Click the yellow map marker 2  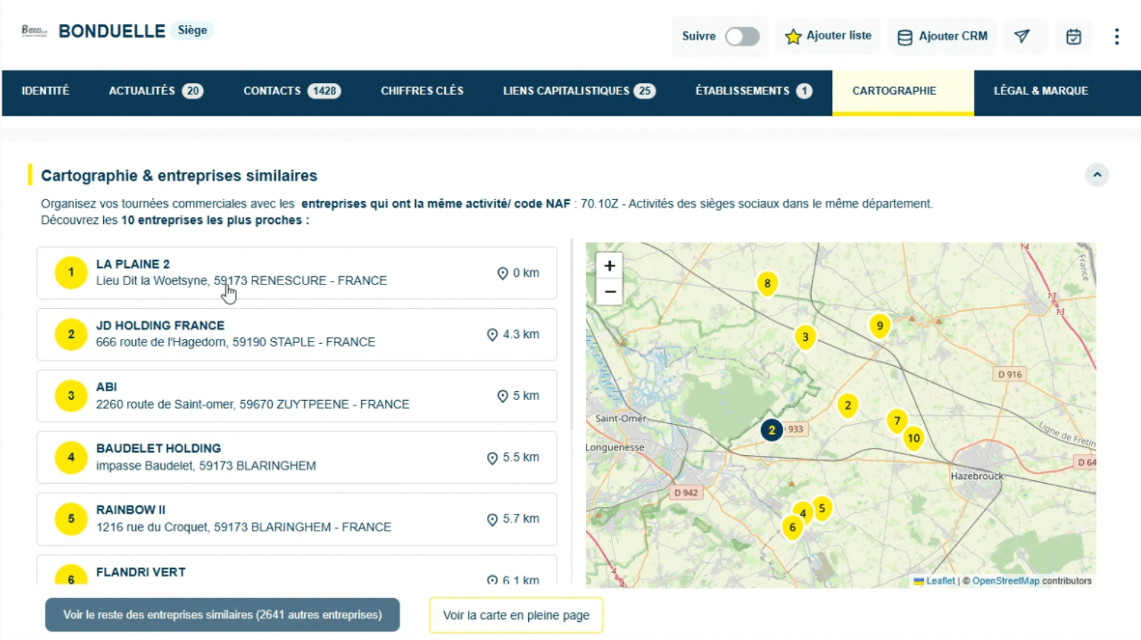tap(847, 405)
